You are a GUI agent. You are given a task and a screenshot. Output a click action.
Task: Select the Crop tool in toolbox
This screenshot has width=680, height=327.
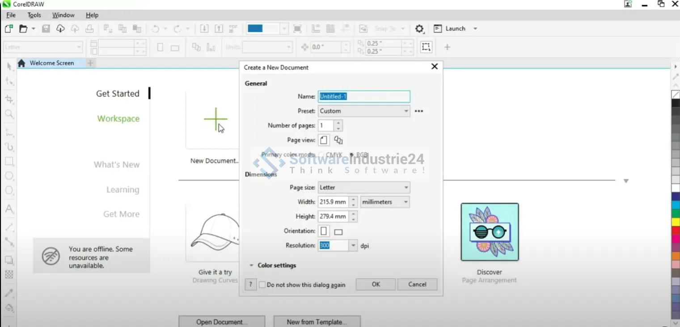point(9,99)
